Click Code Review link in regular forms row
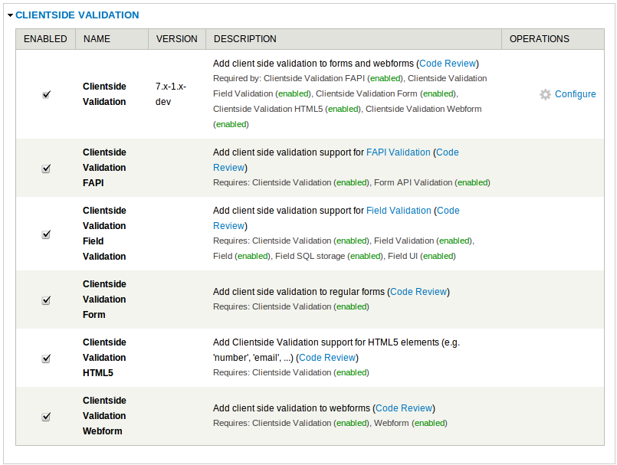 click(418, 292)
